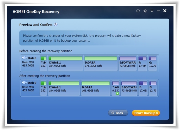Click the AOMEI OneKey Recovery title text
Screen dimensions: 180x130
pos(36,12)
